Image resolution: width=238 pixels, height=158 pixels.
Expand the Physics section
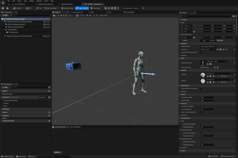click(x=180, y=151)
